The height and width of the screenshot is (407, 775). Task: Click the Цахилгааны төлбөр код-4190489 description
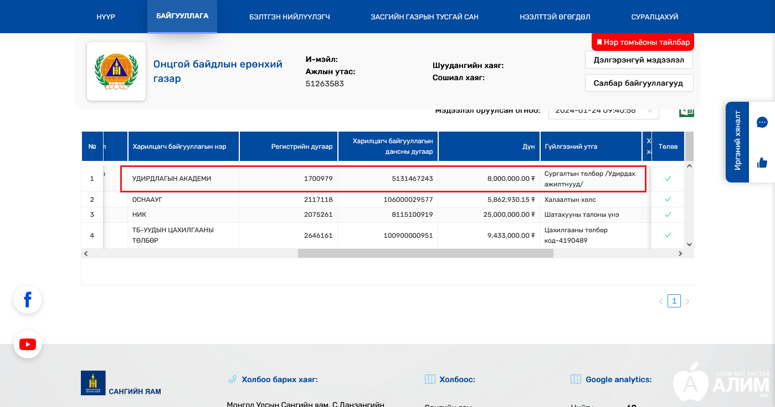576,235
